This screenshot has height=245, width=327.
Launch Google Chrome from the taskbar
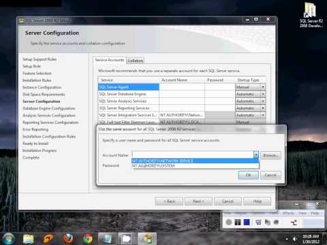[x=88, y=239]
